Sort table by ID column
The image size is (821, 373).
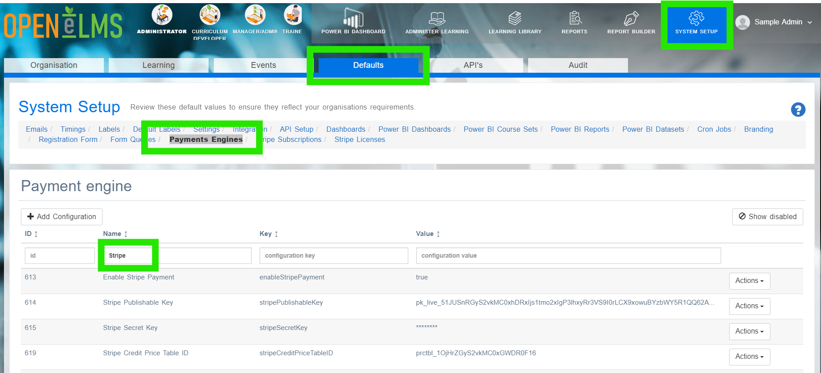(31, 234)
